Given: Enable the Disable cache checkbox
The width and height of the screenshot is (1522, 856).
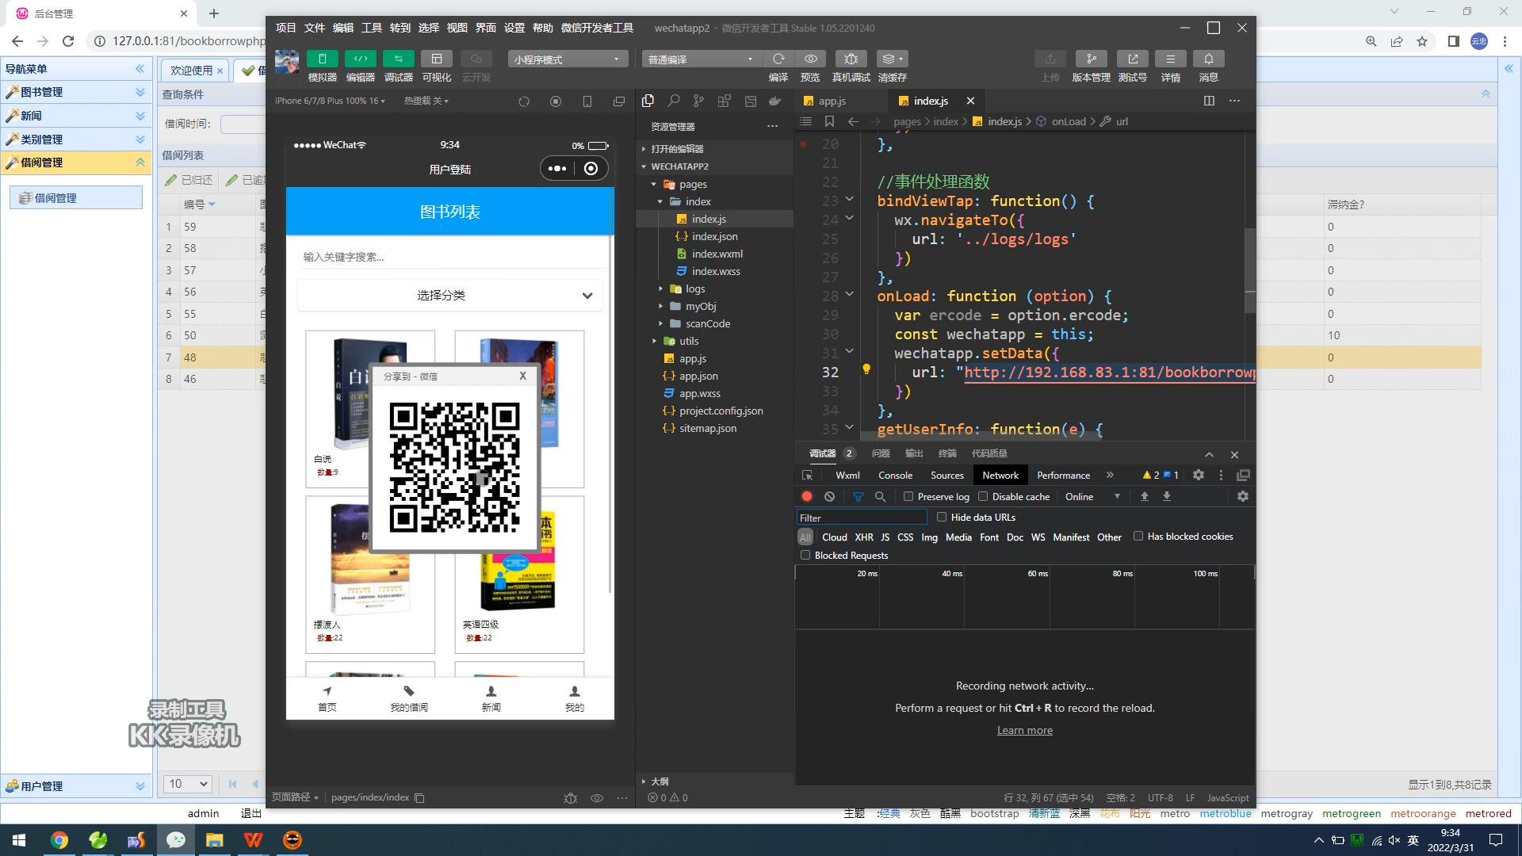Looking at the screenshot, I should [x=983, y=496].
